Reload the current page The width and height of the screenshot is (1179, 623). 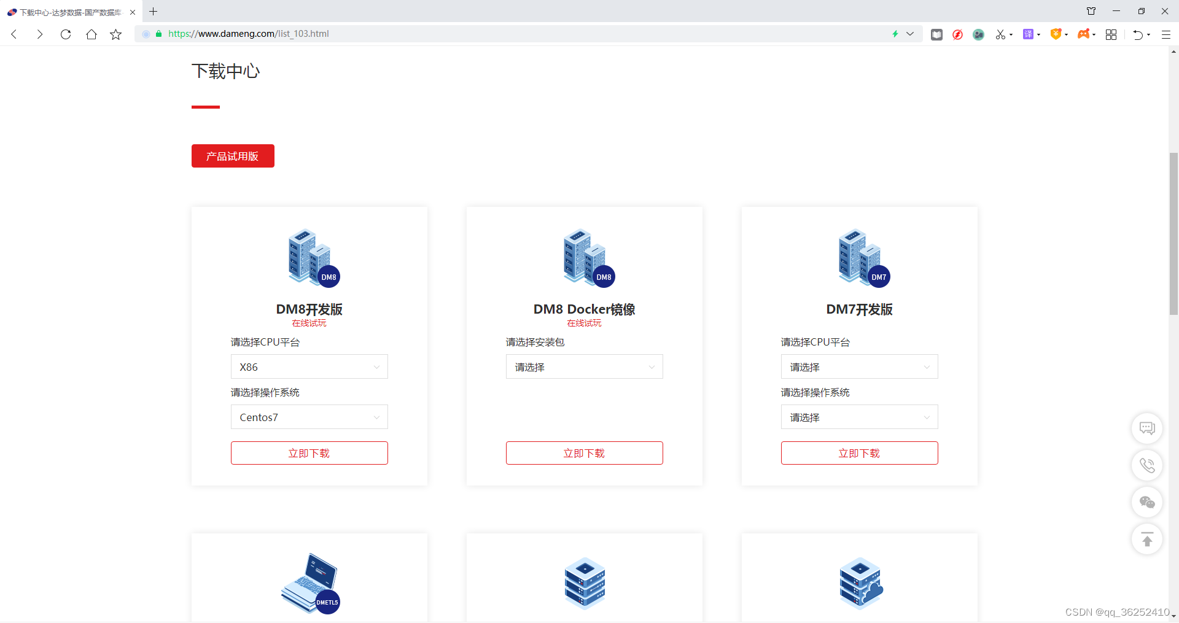click(66, 34)
